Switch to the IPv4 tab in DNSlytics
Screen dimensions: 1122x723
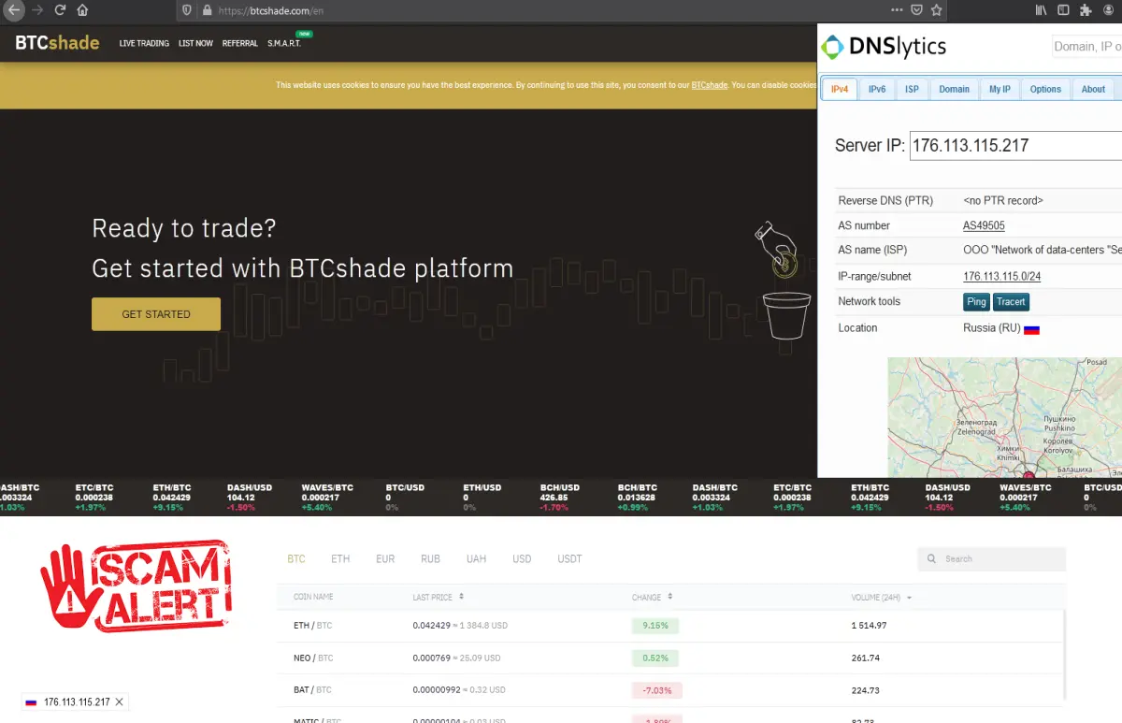tap(840, 89)
